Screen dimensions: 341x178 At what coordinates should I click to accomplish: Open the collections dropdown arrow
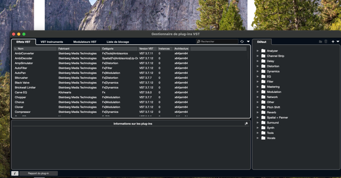click(x=338, y=41)
